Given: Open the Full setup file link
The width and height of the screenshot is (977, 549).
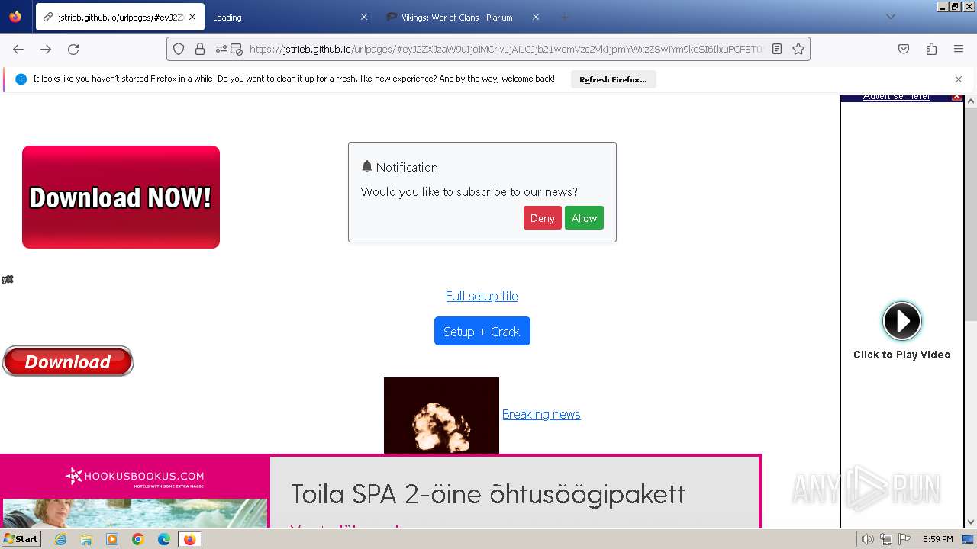Looking at the screenshot, I should point(482,296).
